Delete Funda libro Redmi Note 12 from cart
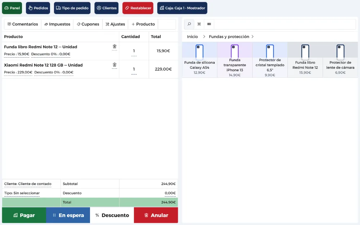The width and height of the screenshot is (360, 225). pyautogui.click(x=114, y=46)
